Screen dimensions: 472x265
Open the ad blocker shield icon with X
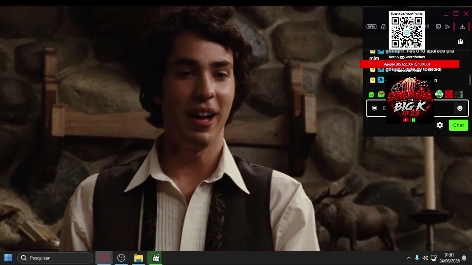click(x=438, y=27)
